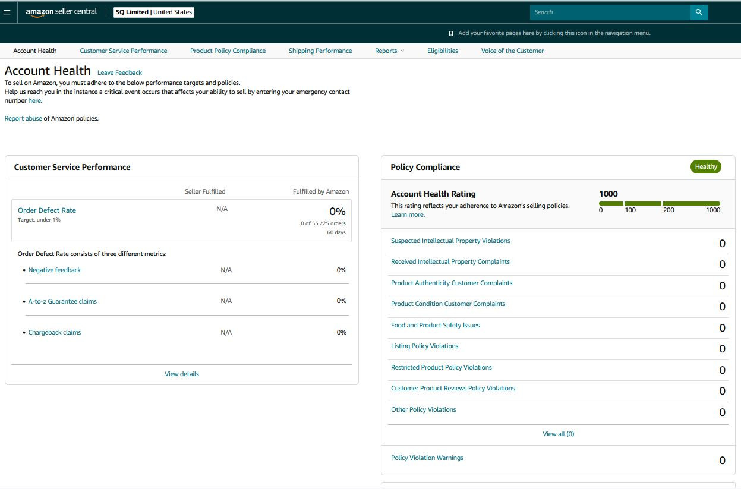Click the 'Fulfilled by Amazon' column header
This screenshot has height=489, width=741.
321,191
